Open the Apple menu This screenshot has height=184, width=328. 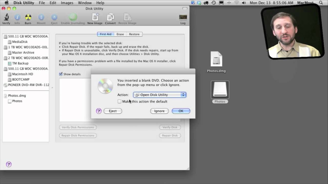(7, 3)
